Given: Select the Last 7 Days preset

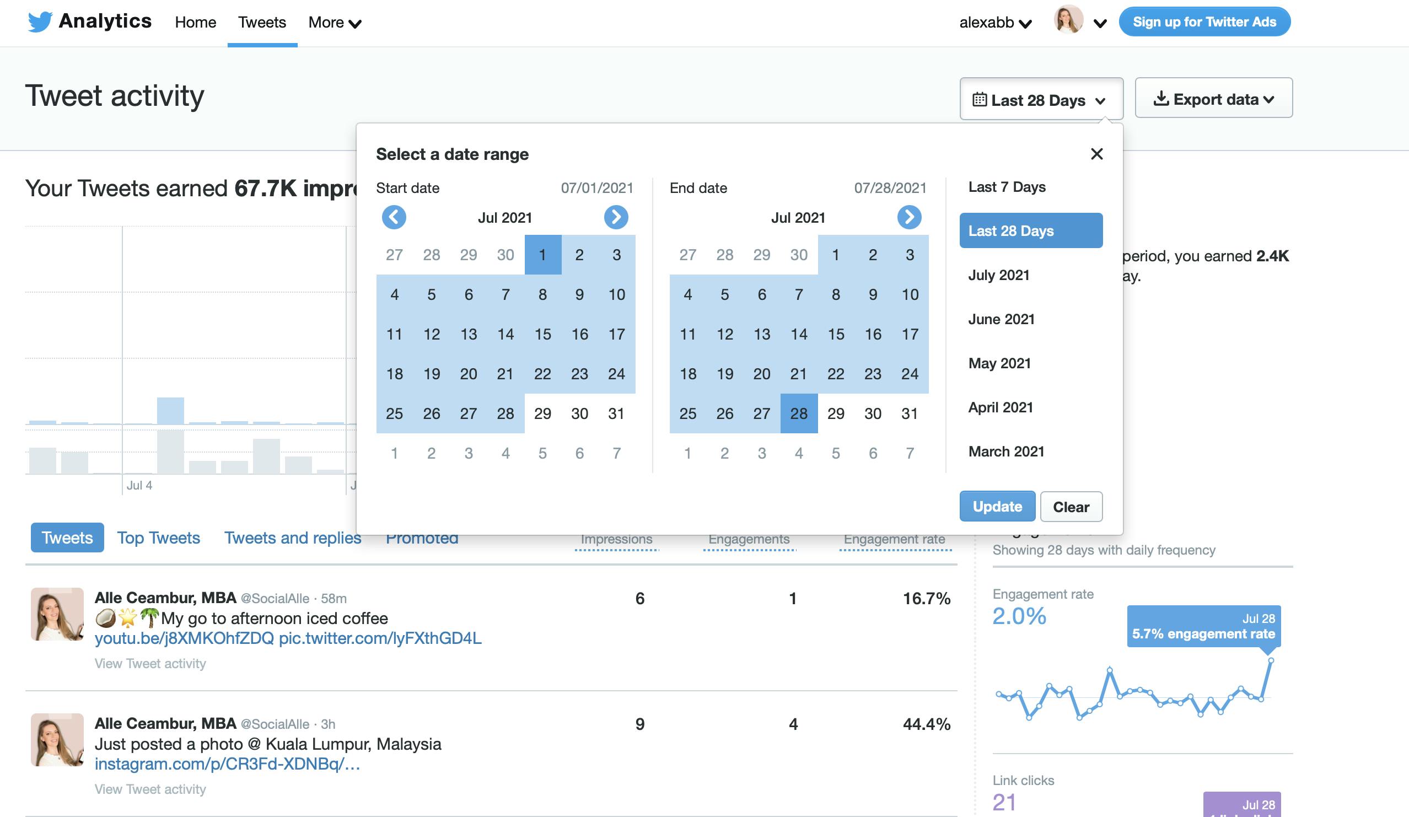Looking at the screenshot, I should pos(1007,187).
